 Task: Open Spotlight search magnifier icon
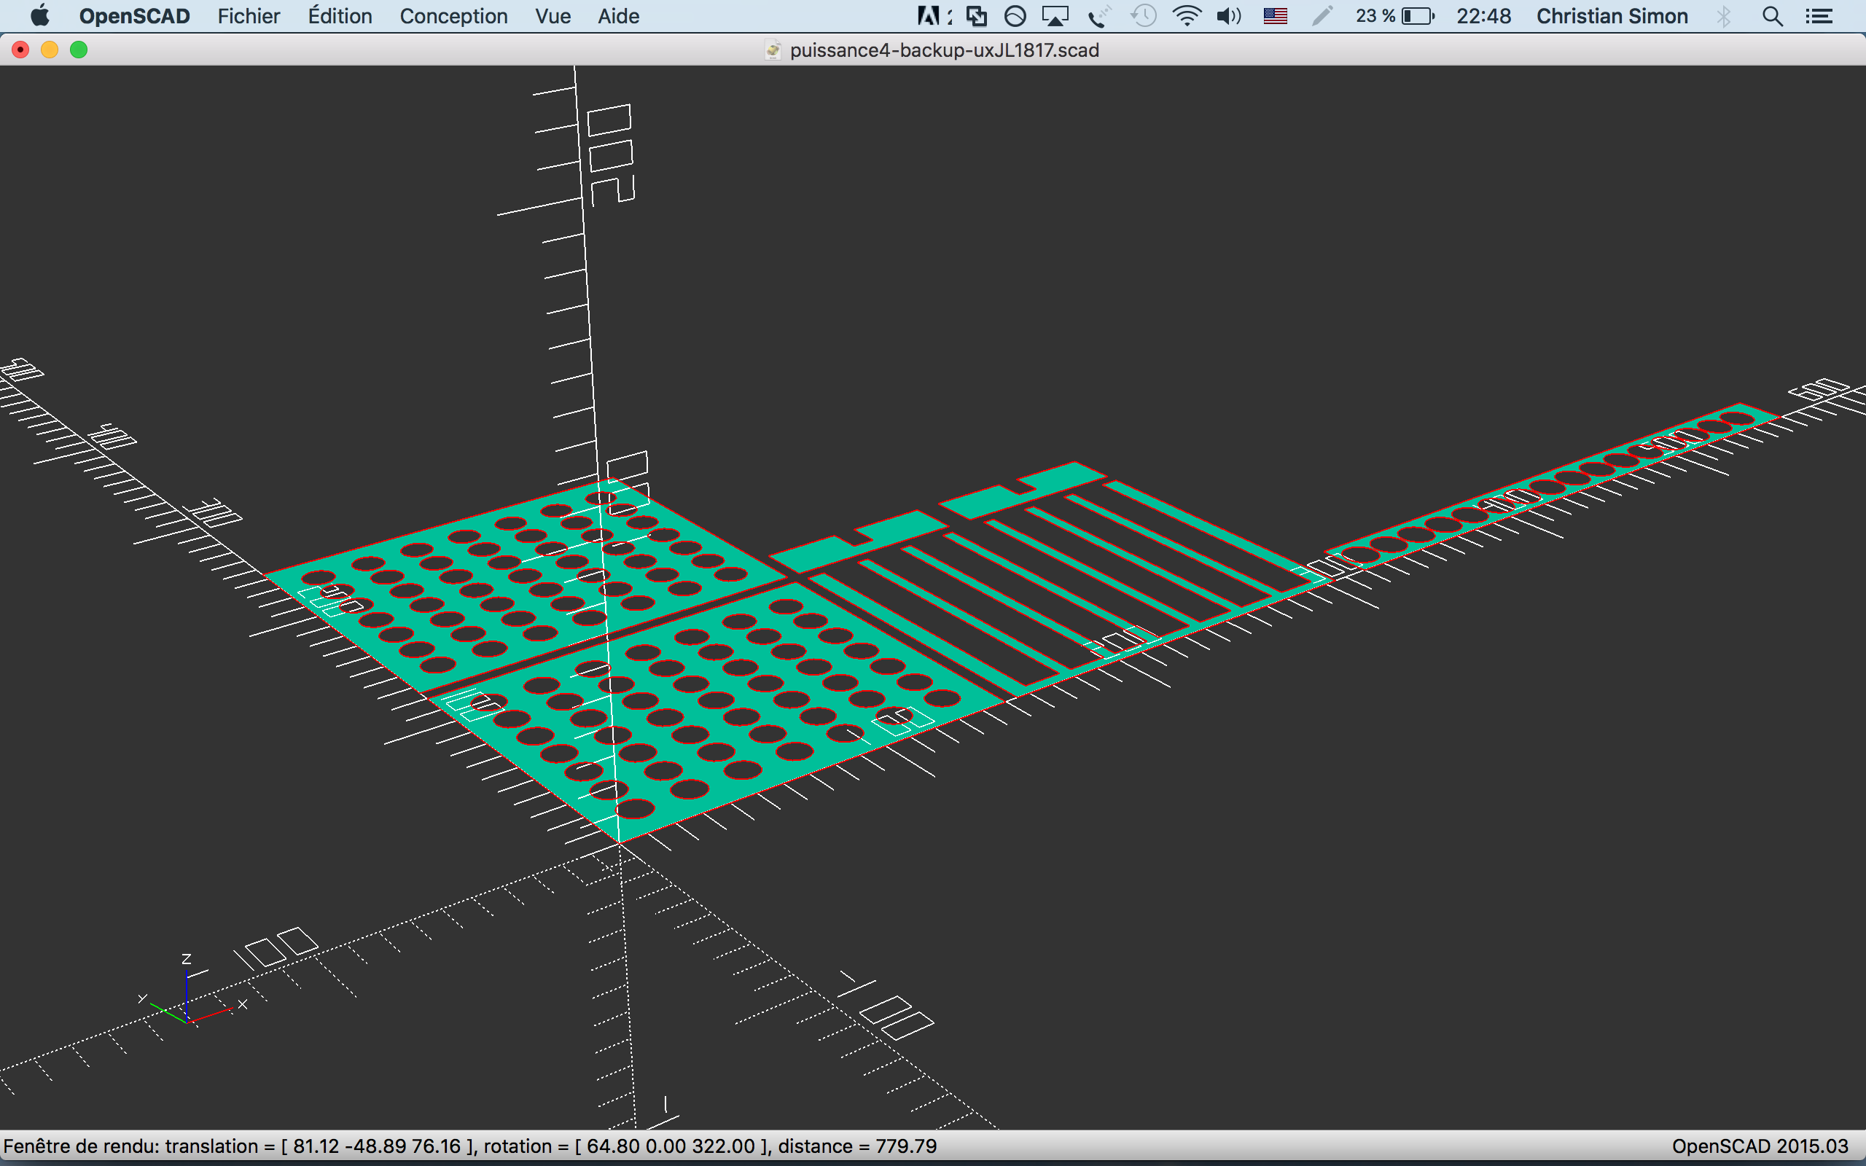pos(1773,16)
